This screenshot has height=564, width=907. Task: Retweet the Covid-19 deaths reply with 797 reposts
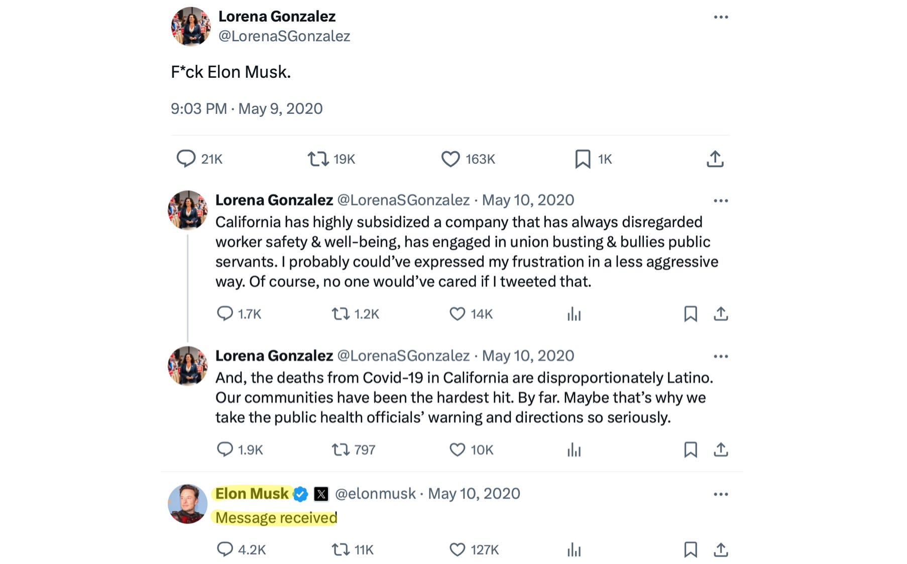coord(341,450)
